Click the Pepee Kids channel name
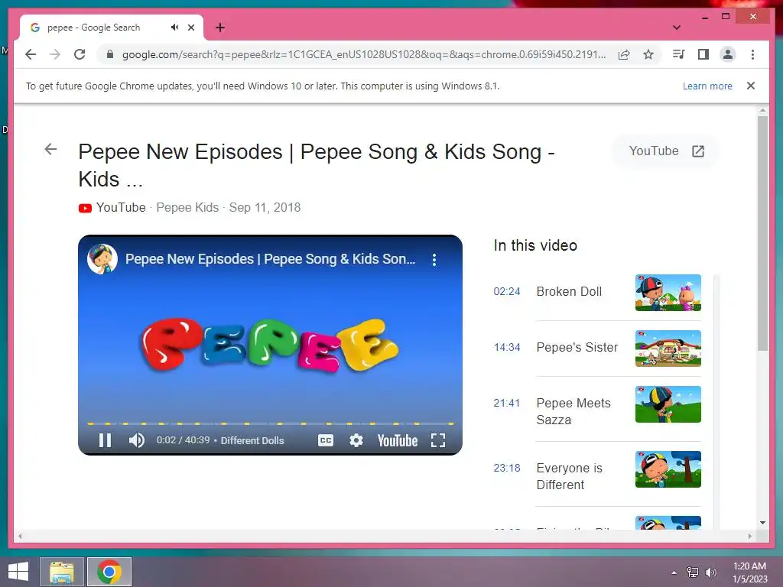The width and height of the screenshot is (783, 587). [187, 208]
